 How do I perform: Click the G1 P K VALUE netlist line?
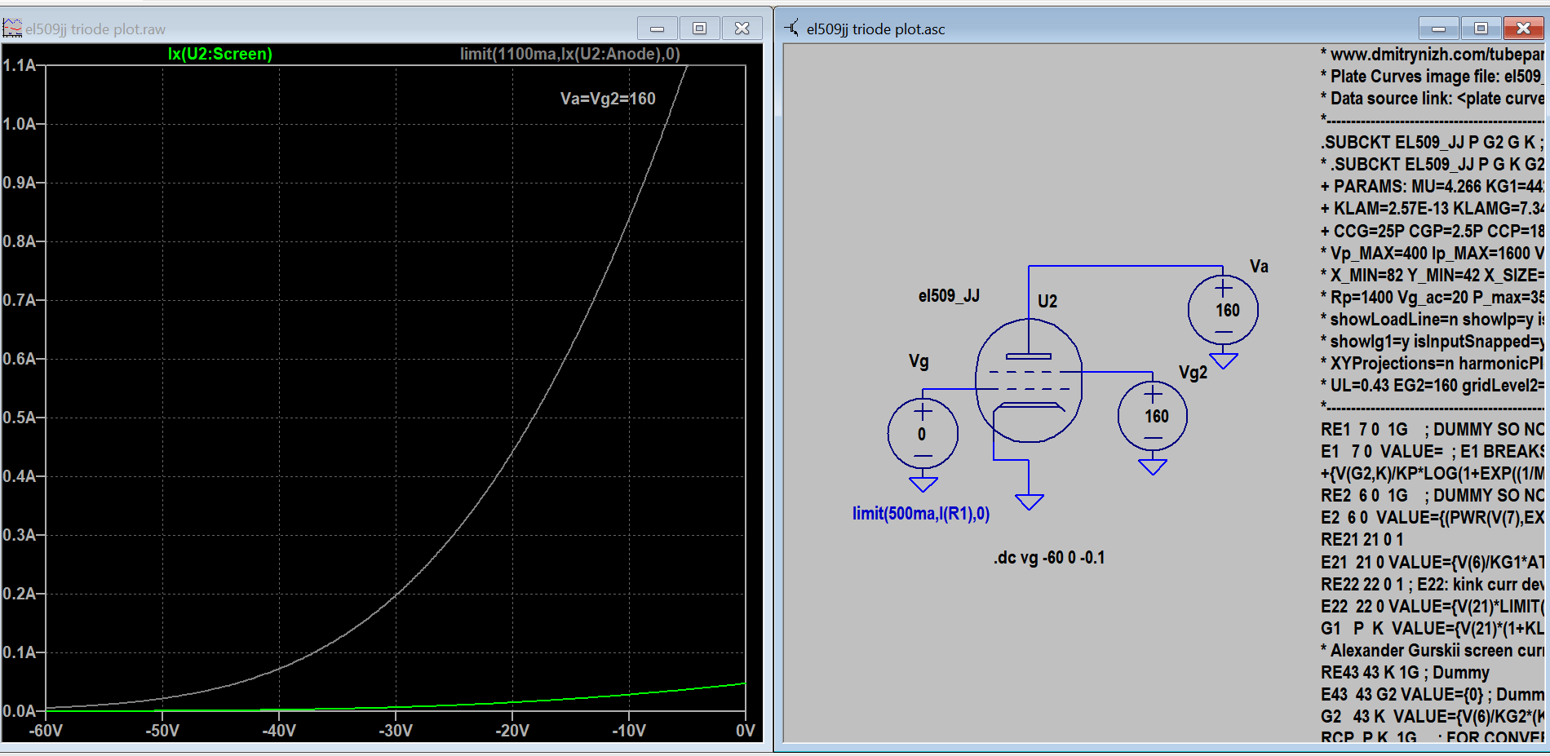(x=1433, y=629)
